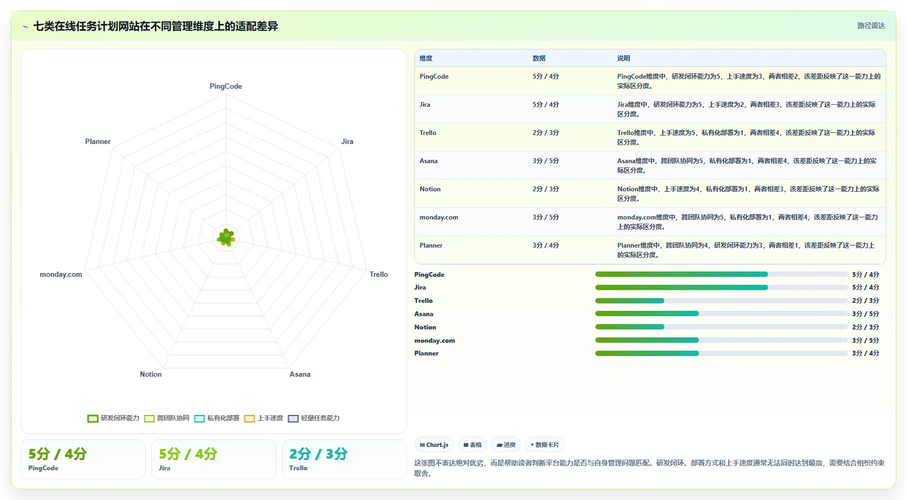Image resolution: width=907 pixels, height=500 pixels.
Task: Click the Trello progress bar
Action: 721,301
